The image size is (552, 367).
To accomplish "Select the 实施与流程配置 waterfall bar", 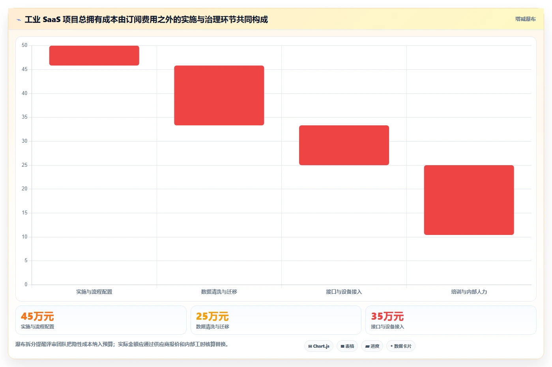I will tap(94, 56).
